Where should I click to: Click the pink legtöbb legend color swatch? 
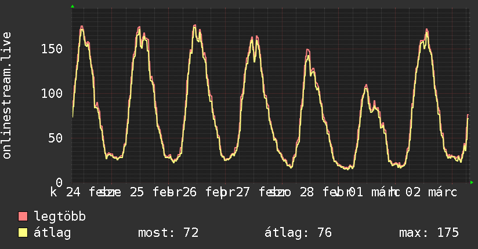(23, 217)
